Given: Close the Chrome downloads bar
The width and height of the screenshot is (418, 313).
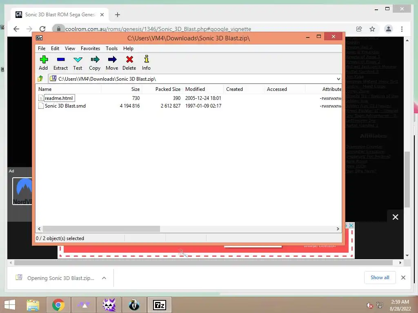Looking at the screenshot, I should click(403, 278).
